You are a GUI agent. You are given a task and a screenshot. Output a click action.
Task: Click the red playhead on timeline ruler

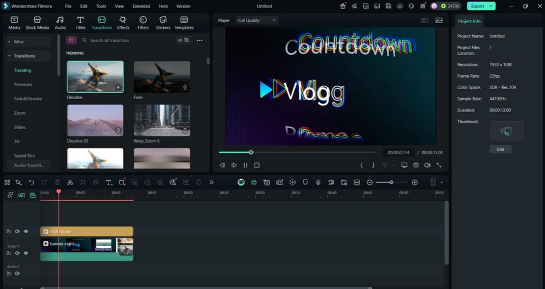tap(59, 192)
